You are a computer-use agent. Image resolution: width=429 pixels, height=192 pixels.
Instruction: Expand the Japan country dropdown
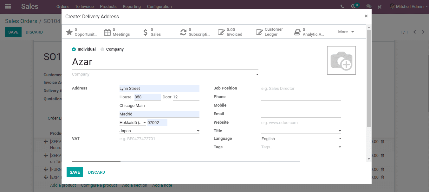click(159, 131)
